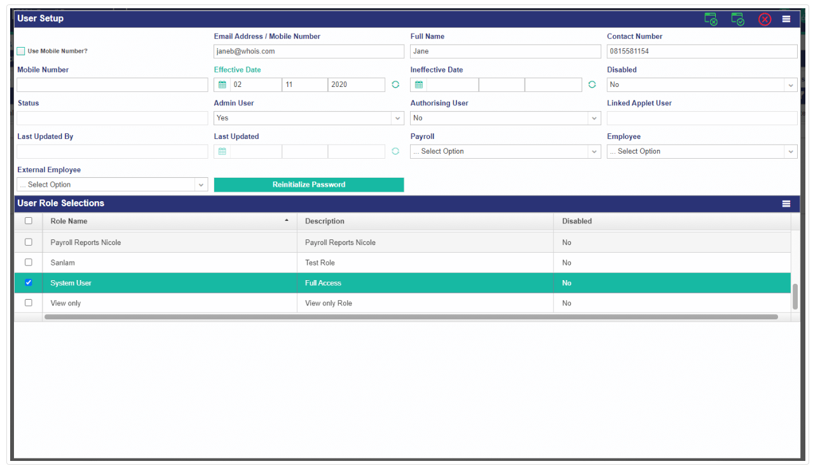Viewport: 813px width, 466px height.
Task: Open the Ineffective Date calendar picker
Action: 419,84
